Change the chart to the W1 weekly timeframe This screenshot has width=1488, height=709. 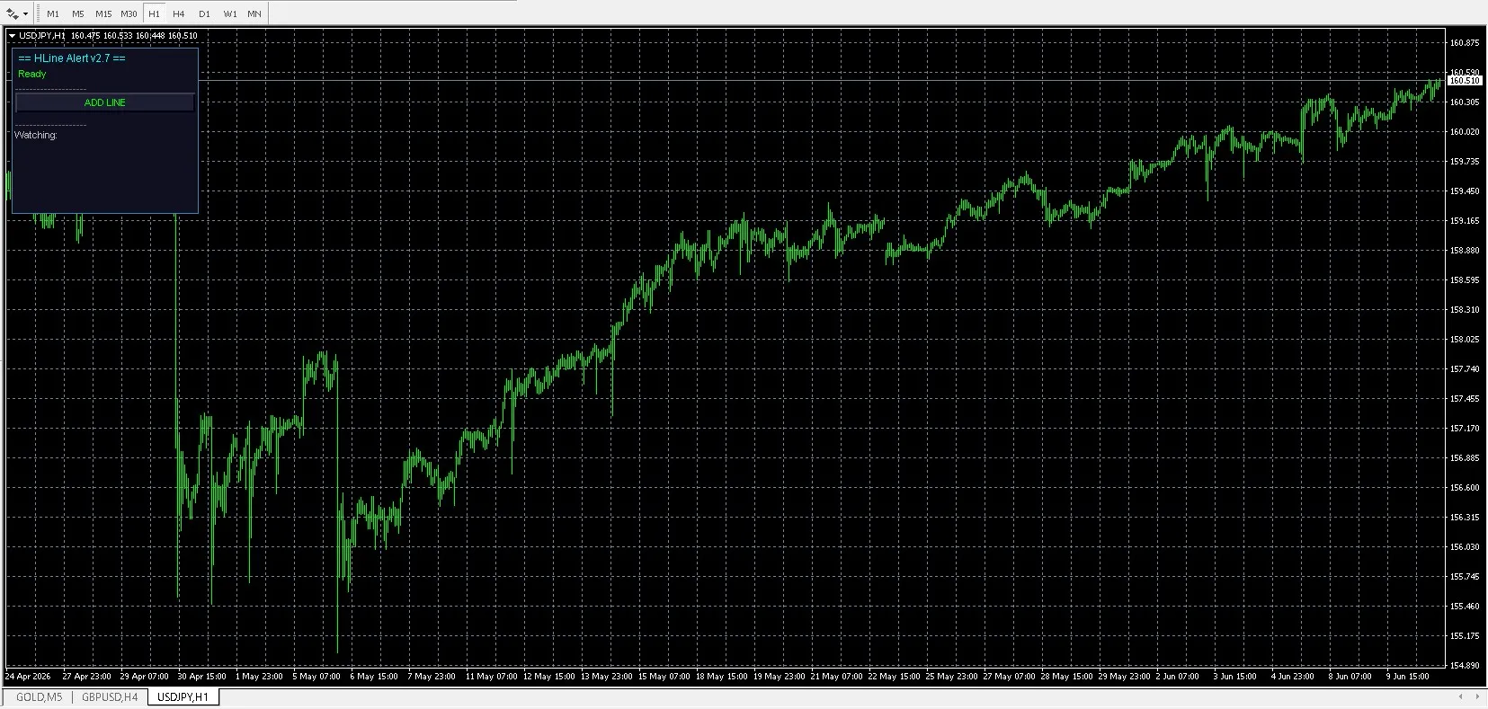(x=230, y=13)
